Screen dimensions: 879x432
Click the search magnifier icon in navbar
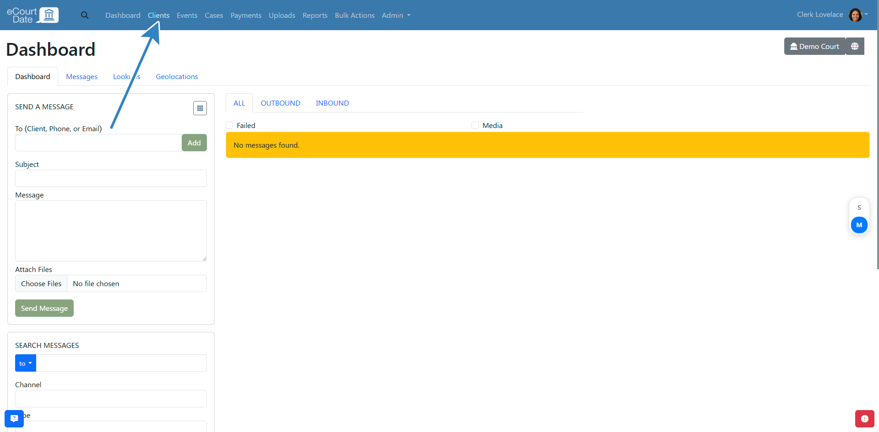85,15
